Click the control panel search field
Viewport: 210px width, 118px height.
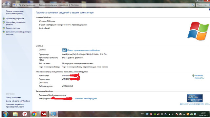203,5
